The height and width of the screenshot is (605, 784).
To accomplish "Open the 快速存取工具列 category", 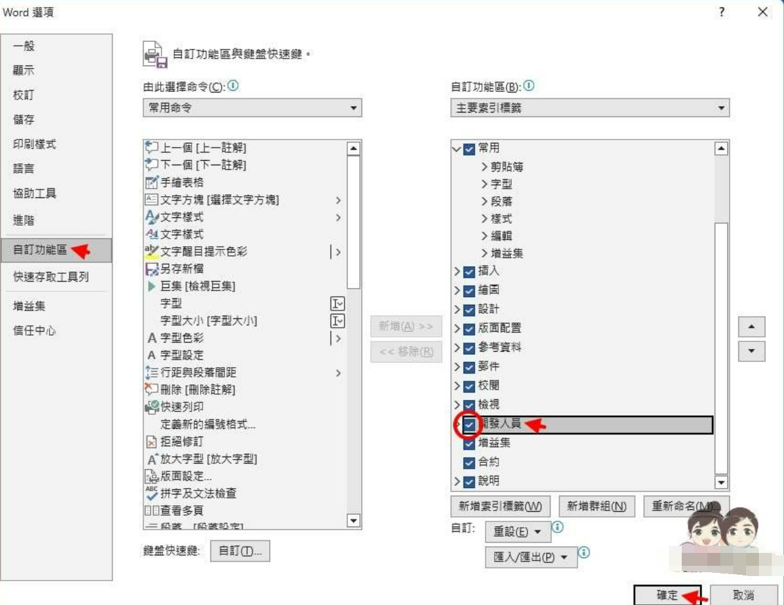I will 51,276.
